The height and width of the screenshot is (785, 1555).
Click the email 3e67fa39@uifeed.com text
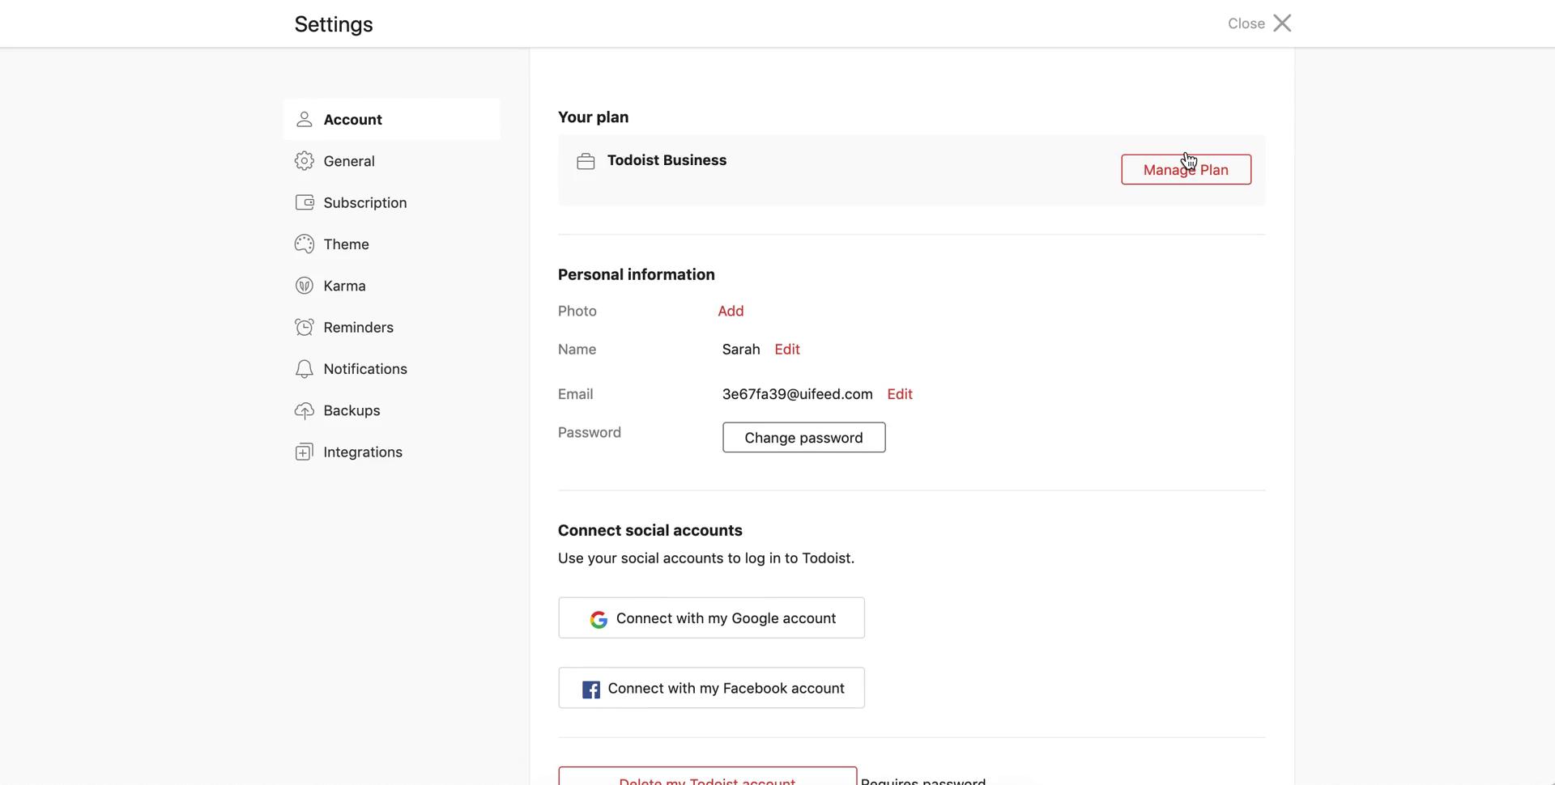(798, 394)
